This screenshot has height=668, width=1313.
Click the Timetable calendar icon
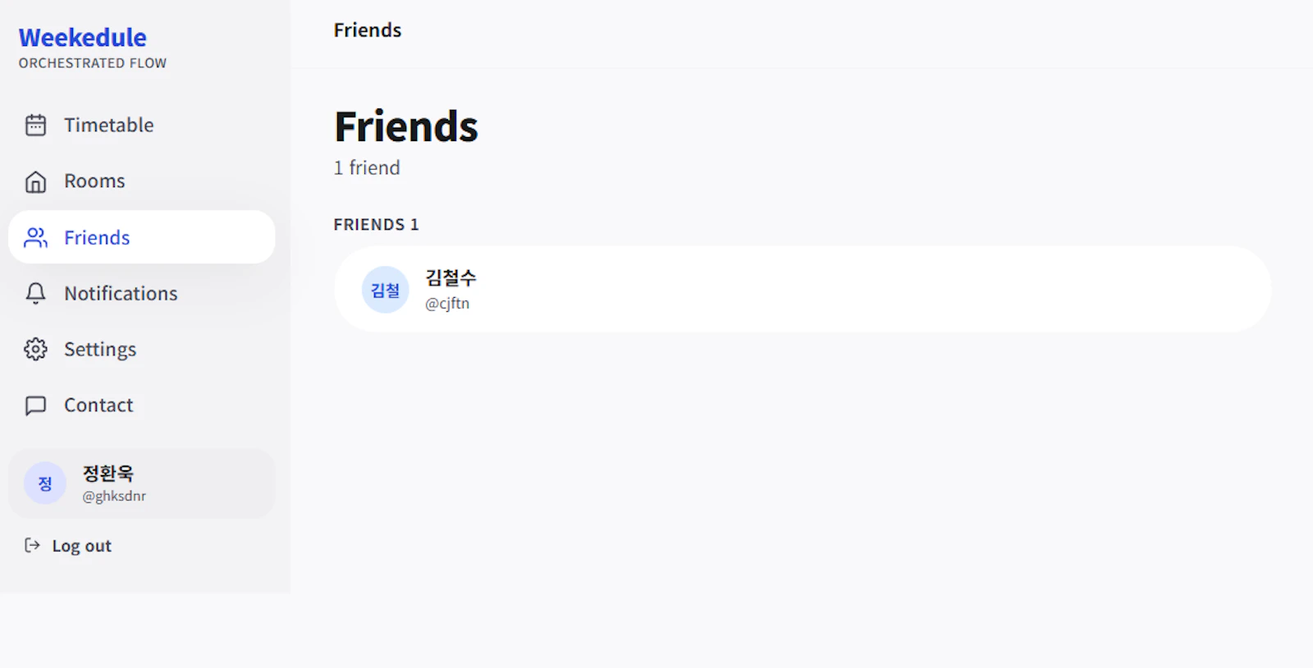35,125
